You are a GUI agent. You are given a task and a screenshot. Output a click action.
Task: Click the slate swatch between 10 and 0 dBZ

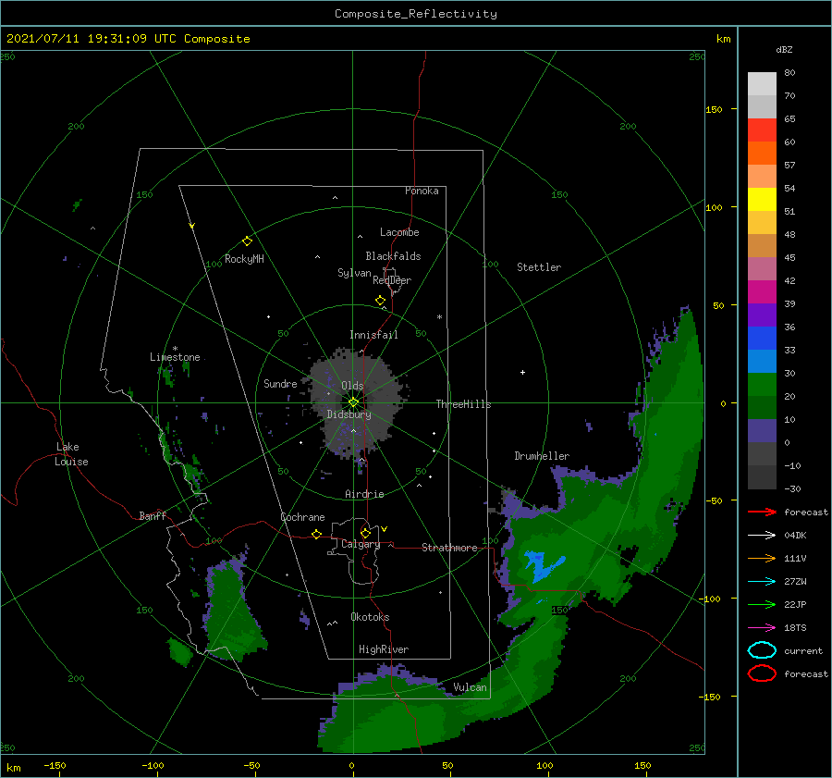pos(762,431)
